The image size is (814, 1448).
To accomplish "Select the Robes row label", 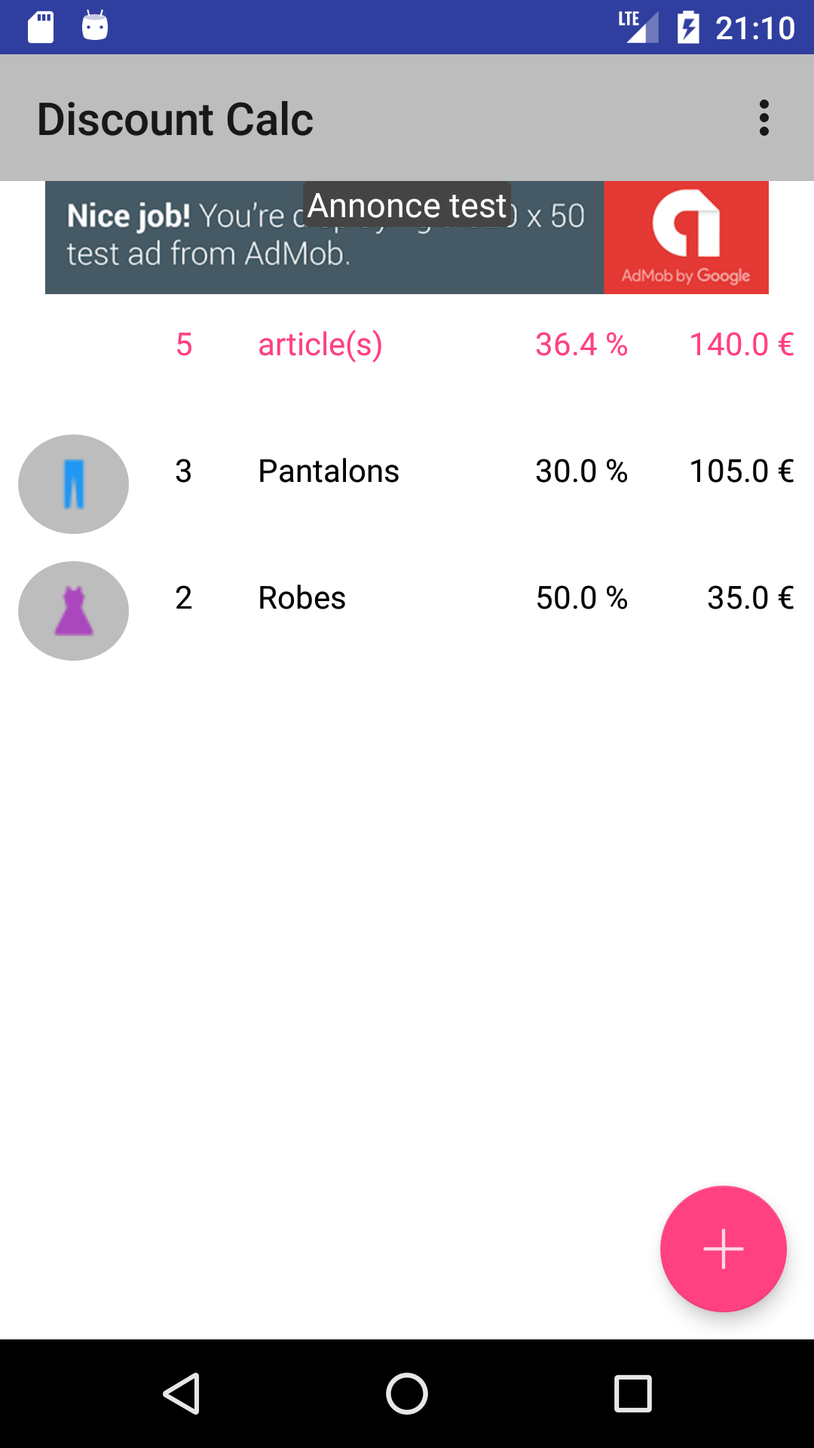I will point(301,598).
